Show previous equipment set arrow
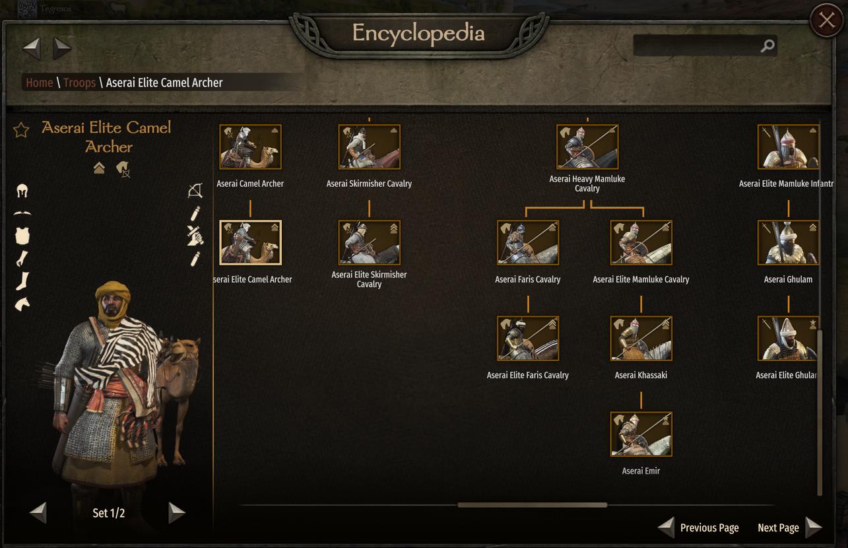This screenshot has width=848, height=548. [38, 512]
